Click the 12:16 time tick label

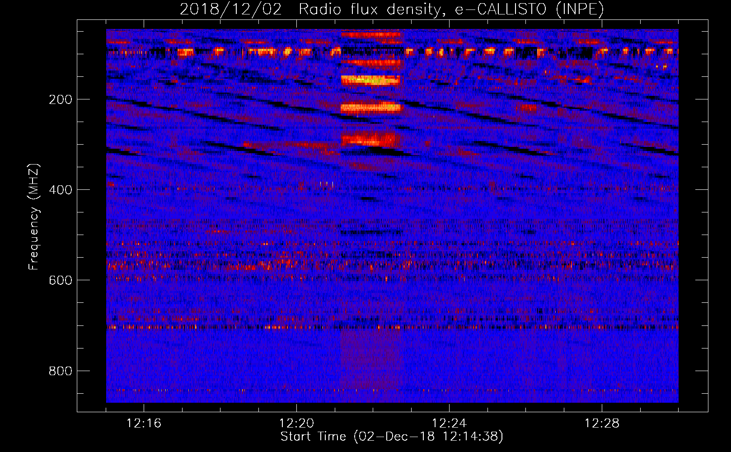coord(144,424)
